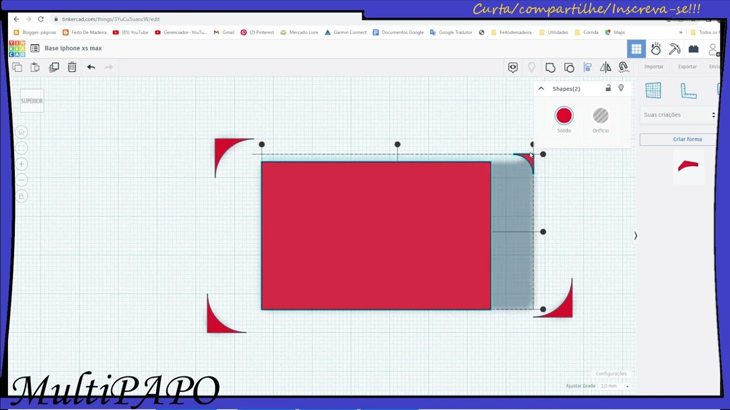Click the Ungroup icon

[x=569, y=68]
